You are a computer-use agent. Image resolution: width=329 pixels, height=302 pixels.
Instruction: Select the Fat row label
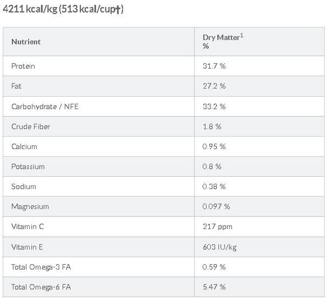pyautogui.click(x=16, y=86)
